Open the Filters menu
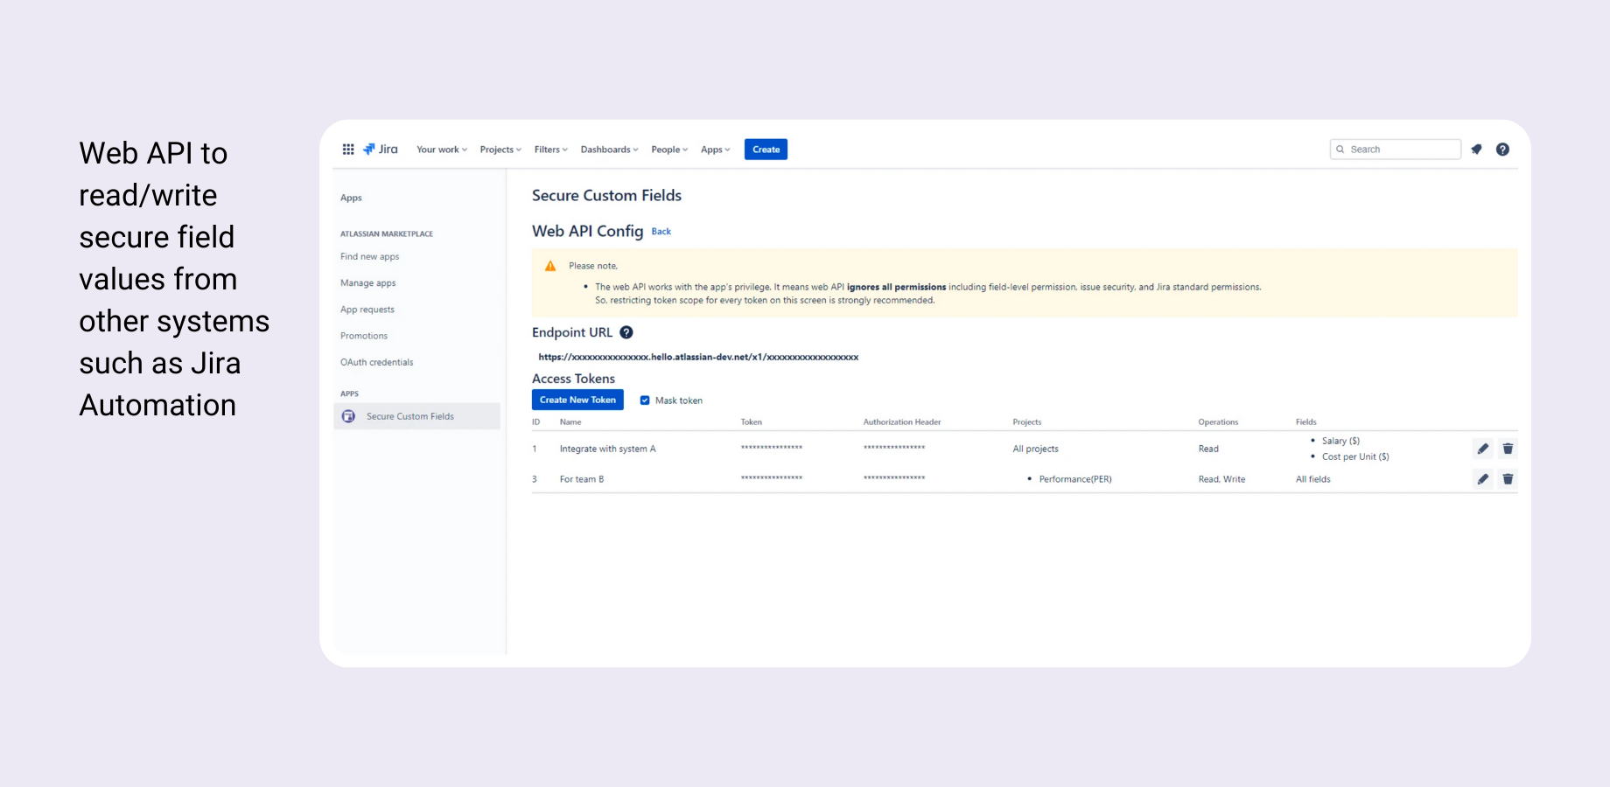This screenshot has width=1610, height=787. pyautogui.click(x=549, y=149)
